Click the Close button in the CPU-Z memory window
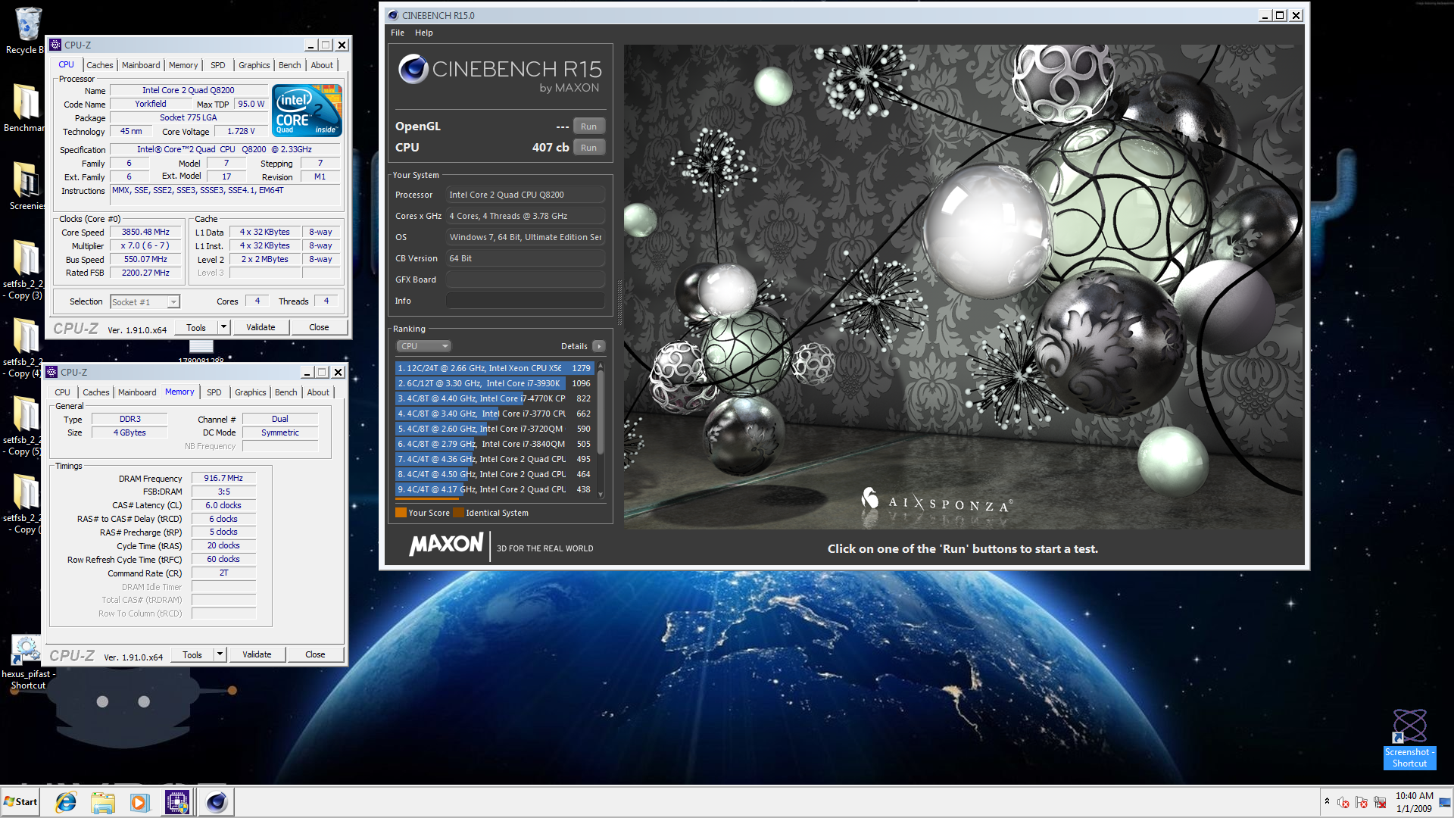The width and height of the screenshot is (1454, 818). (x=315, y=654)
